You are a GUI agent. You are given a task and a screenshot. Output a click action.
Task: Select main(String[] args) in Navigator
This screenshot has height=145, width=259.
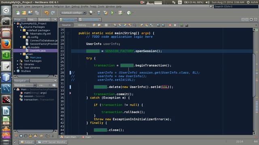point(35,93)
